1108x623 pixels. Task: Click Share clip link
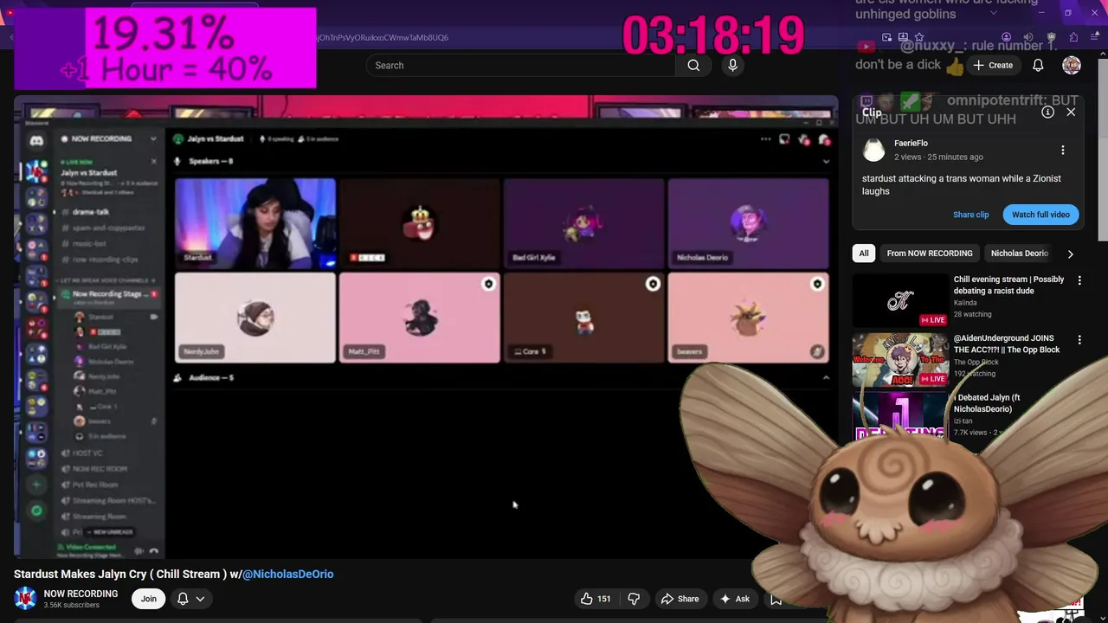pyautogui.click(x=970, y=215)
